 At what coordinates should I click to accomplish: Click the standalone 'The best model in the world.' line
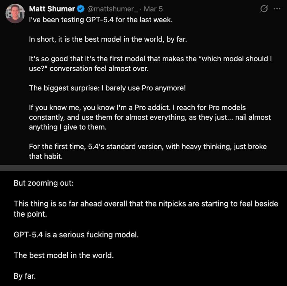pyautogui.click(x=64, y=255)
